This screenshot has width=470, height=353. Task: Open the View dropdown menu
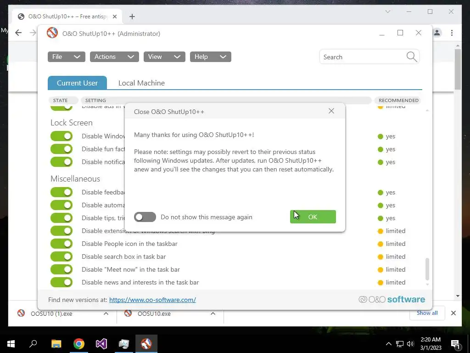(x=164, y=57)
